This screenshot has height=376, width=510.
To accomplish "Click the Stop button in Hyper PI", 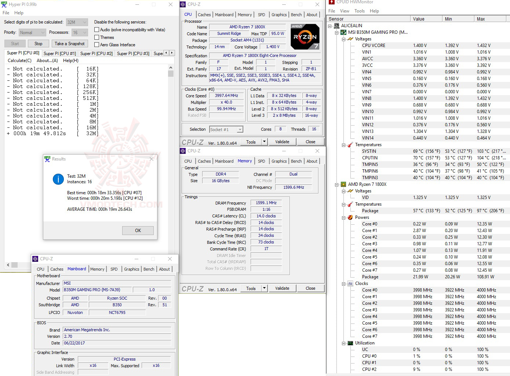I will [x=39, y=44].
